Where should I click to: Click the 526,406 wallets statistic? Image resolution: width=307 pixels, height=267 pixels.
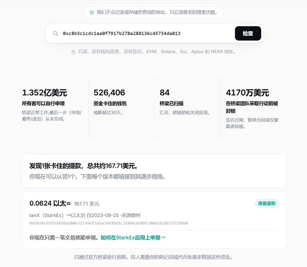coord(109,93)
